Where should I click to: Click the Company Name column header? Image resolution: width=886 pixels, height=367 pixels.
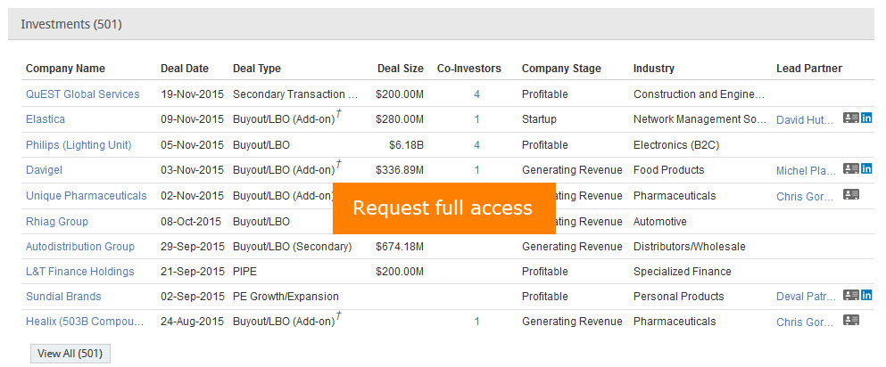click(x=65, y=69)
